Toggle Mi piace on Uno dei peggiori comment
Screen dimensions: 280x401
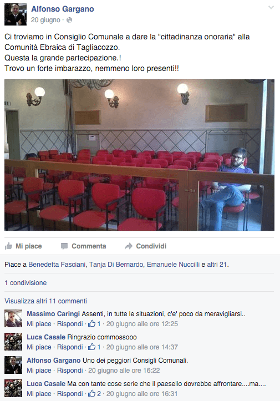click(x=39, y=370)
